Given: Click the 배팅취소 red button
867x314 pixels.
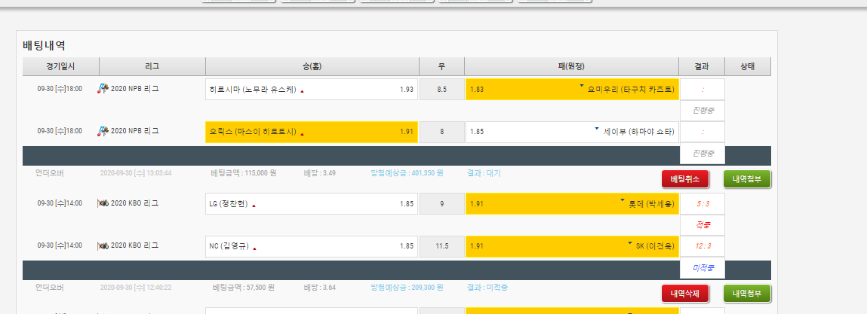Looking at the screenshot, I should pos(685,179).
